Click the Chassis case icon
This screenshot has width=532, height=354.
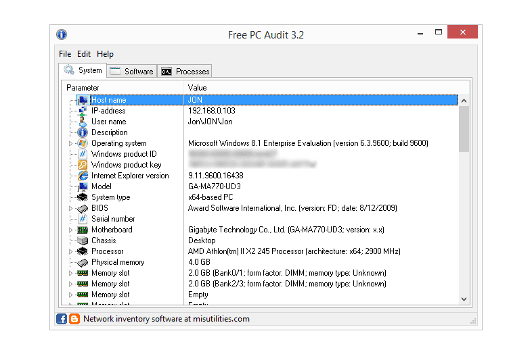coord(83,241)
